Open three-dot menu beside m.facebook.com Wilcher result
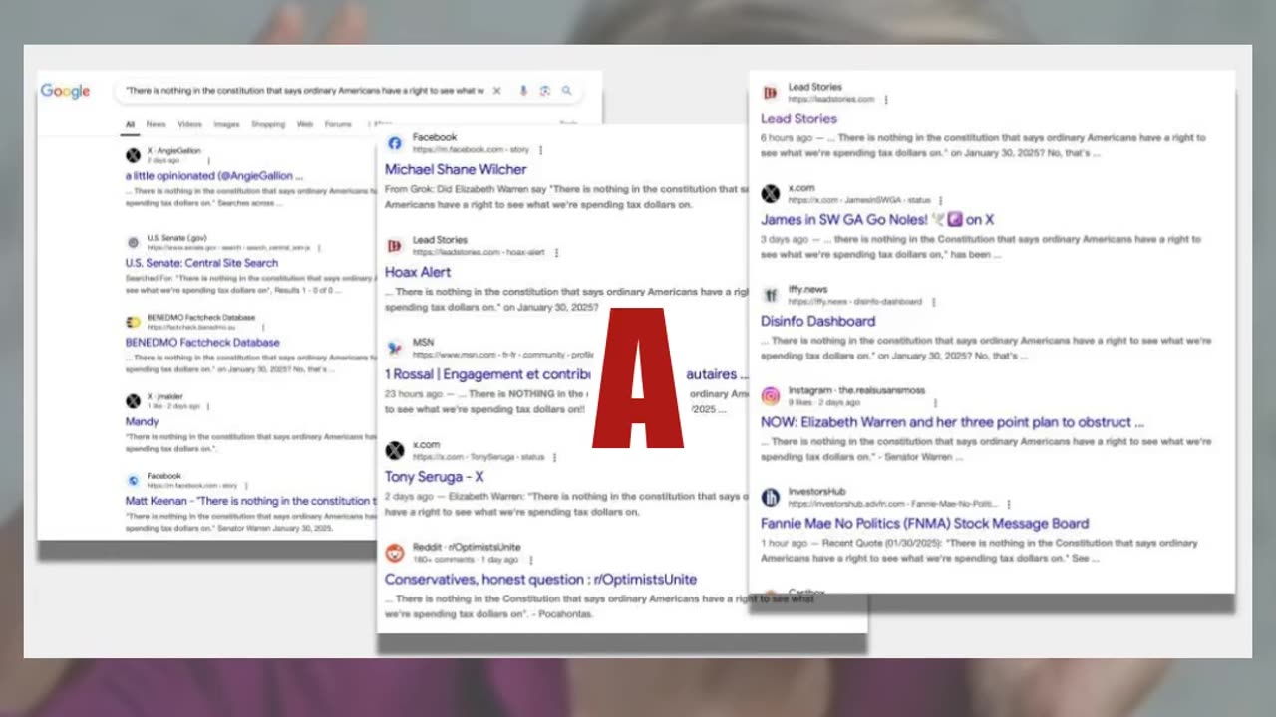This screenshot has height=717, width=1276. click(x=541, y=150)
